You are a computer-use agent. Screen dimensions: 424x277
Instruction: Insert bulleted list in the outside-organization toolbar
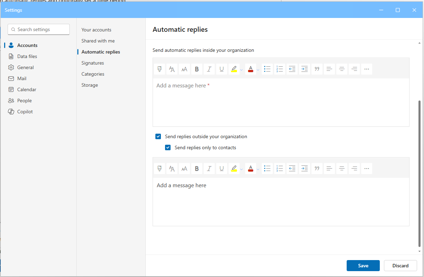pyautogui.click(x=267, y=169)
